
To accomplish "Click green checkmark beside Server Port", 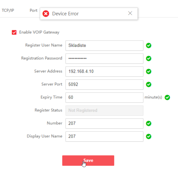I will [149, 84].
